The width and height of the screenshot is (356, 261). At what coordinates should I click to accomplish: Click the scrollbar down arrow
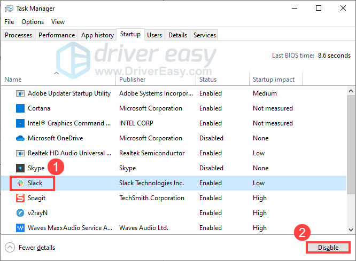point(351,230)
